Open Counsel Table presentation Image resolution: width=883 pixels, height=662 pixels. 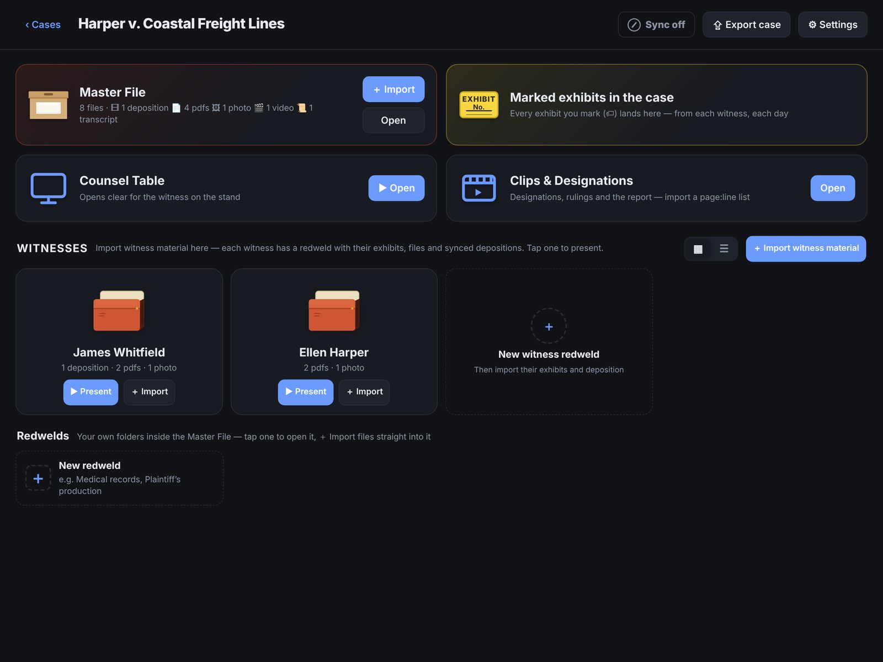(396, 188)
